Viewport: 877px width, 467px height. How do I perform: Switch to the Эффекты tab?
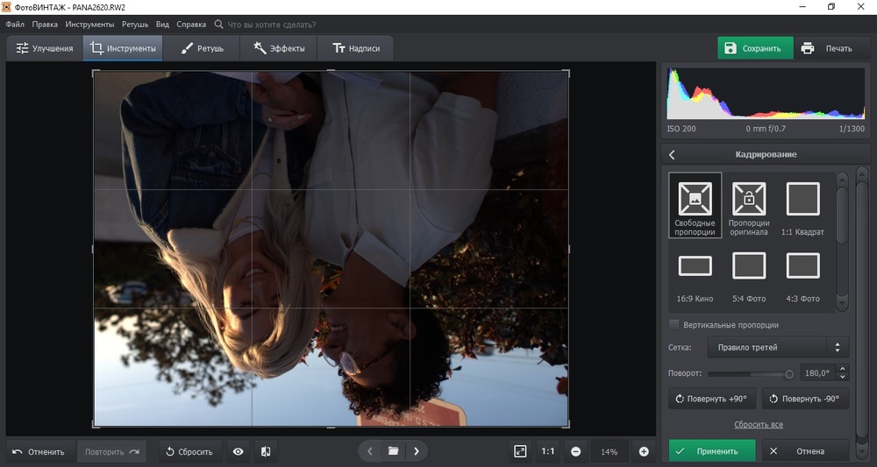coord(279,48)
